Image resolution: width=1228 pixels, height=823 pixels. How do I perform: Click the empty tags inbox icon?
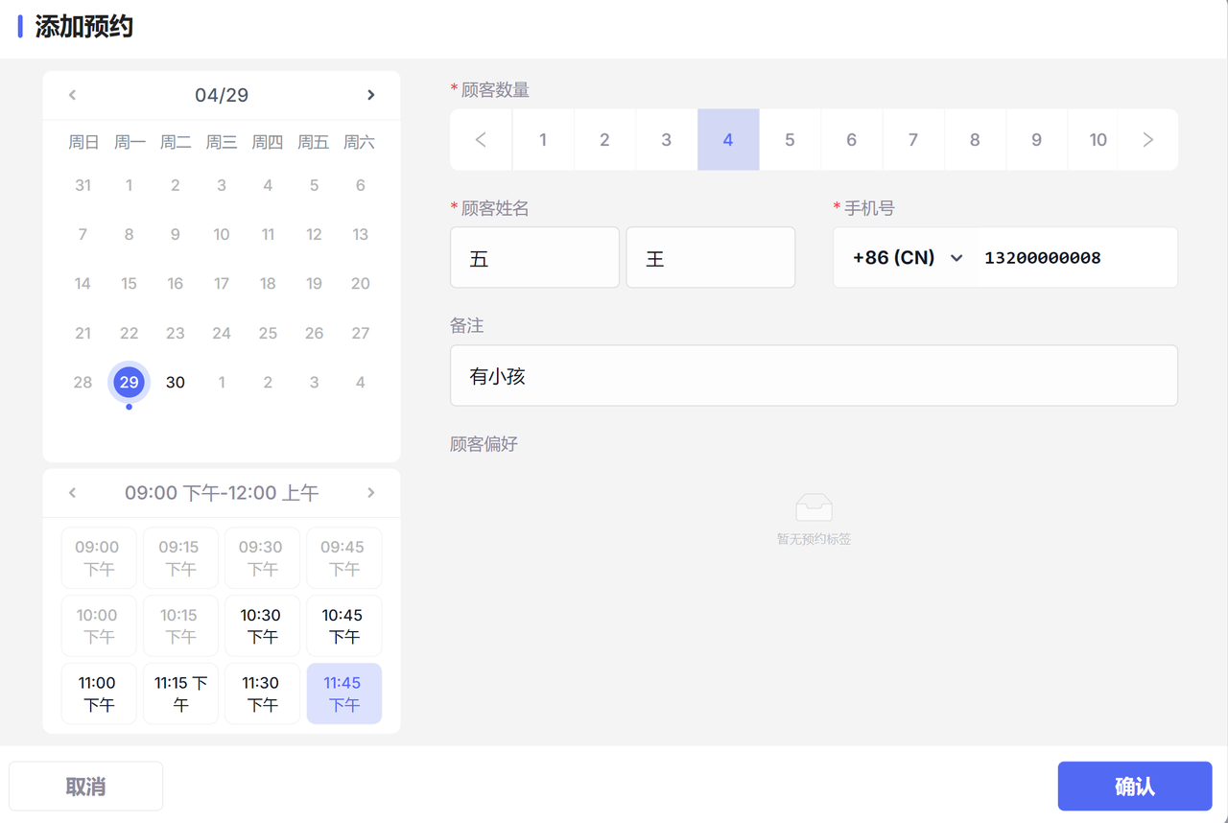pyautogui.click(x=814, y=507)
